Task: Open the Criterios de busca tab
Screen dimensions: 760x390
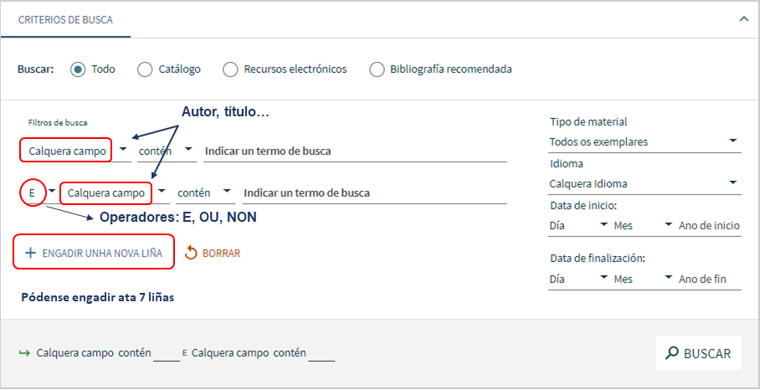Action: coord(65,20)
